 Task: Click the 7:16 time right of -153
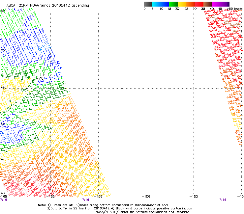click(x=223, y=200)
